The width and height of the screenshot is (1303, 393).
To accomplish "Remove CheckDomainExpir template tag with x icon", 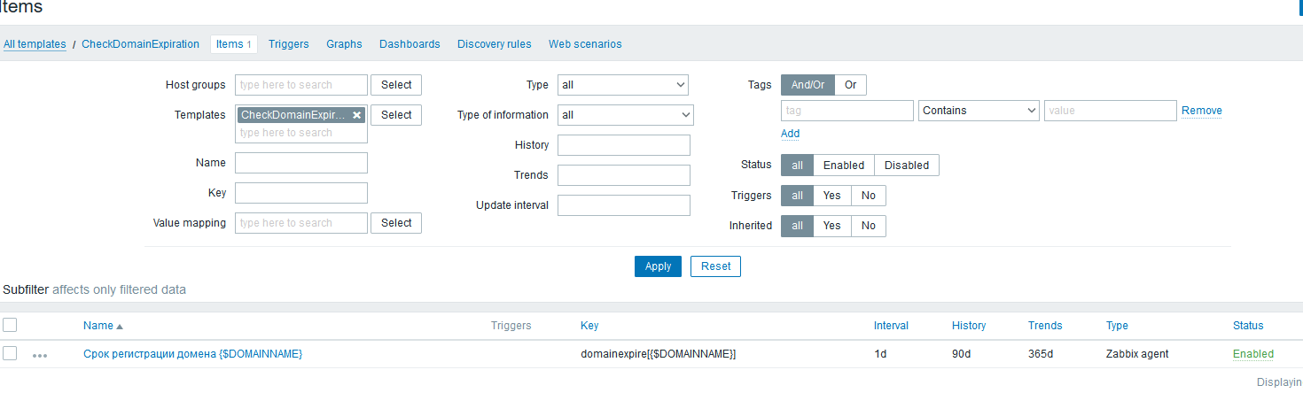I will point(356,115).
